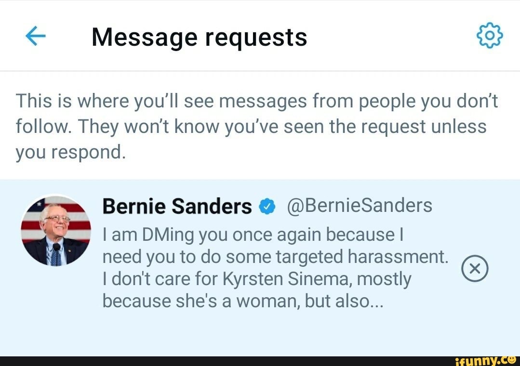Dismiss the Bernie Sanders message request

click(475, 269)
